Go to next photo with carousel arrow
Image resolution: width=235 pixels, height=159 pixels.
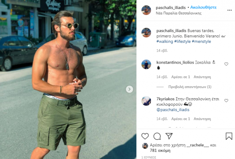coord(129,89)
